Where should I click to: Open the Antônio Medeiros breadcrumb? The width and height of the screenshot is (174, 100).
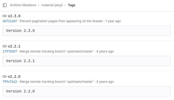(23, 5)
